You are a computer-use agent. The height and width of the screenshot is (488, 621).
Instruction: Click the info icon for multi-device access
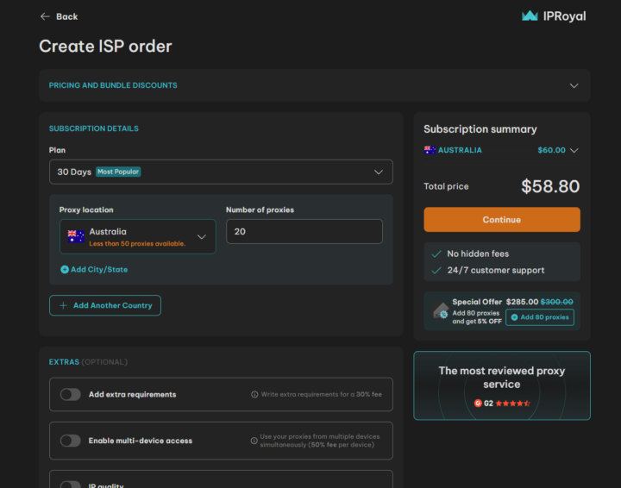click(254, 438)
